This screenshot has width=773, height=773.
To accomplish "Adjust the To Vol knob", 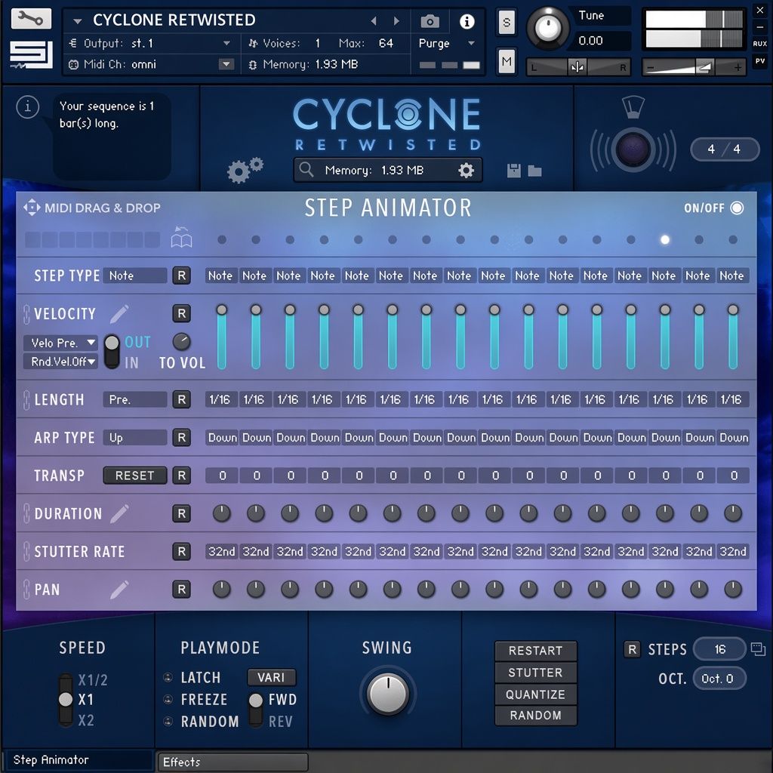I will point(181,342).
